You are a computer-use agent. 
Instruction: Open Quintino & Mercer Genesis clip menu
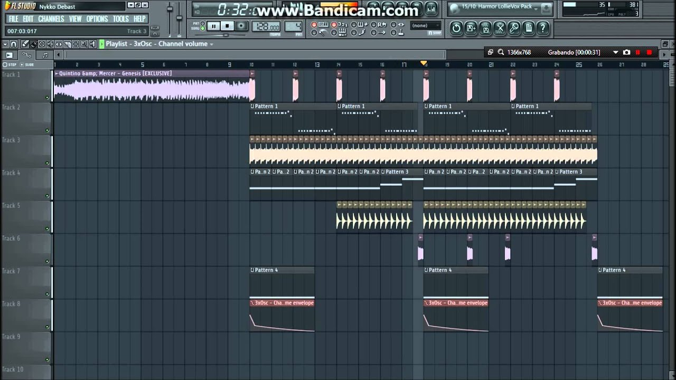57,73
